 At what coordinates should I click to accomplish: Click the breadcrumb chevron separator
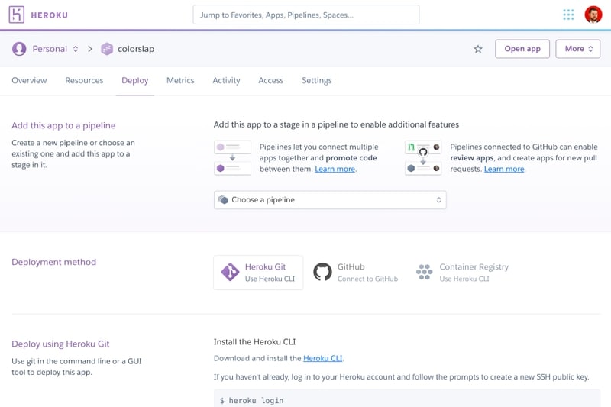pos(90,49)
